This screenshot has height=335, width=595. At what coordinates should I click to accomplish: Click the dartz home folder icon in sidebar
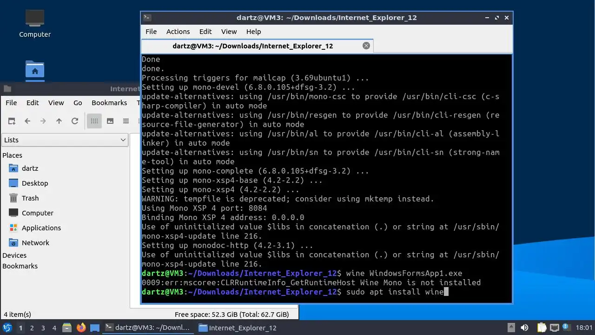click(13, 168)
